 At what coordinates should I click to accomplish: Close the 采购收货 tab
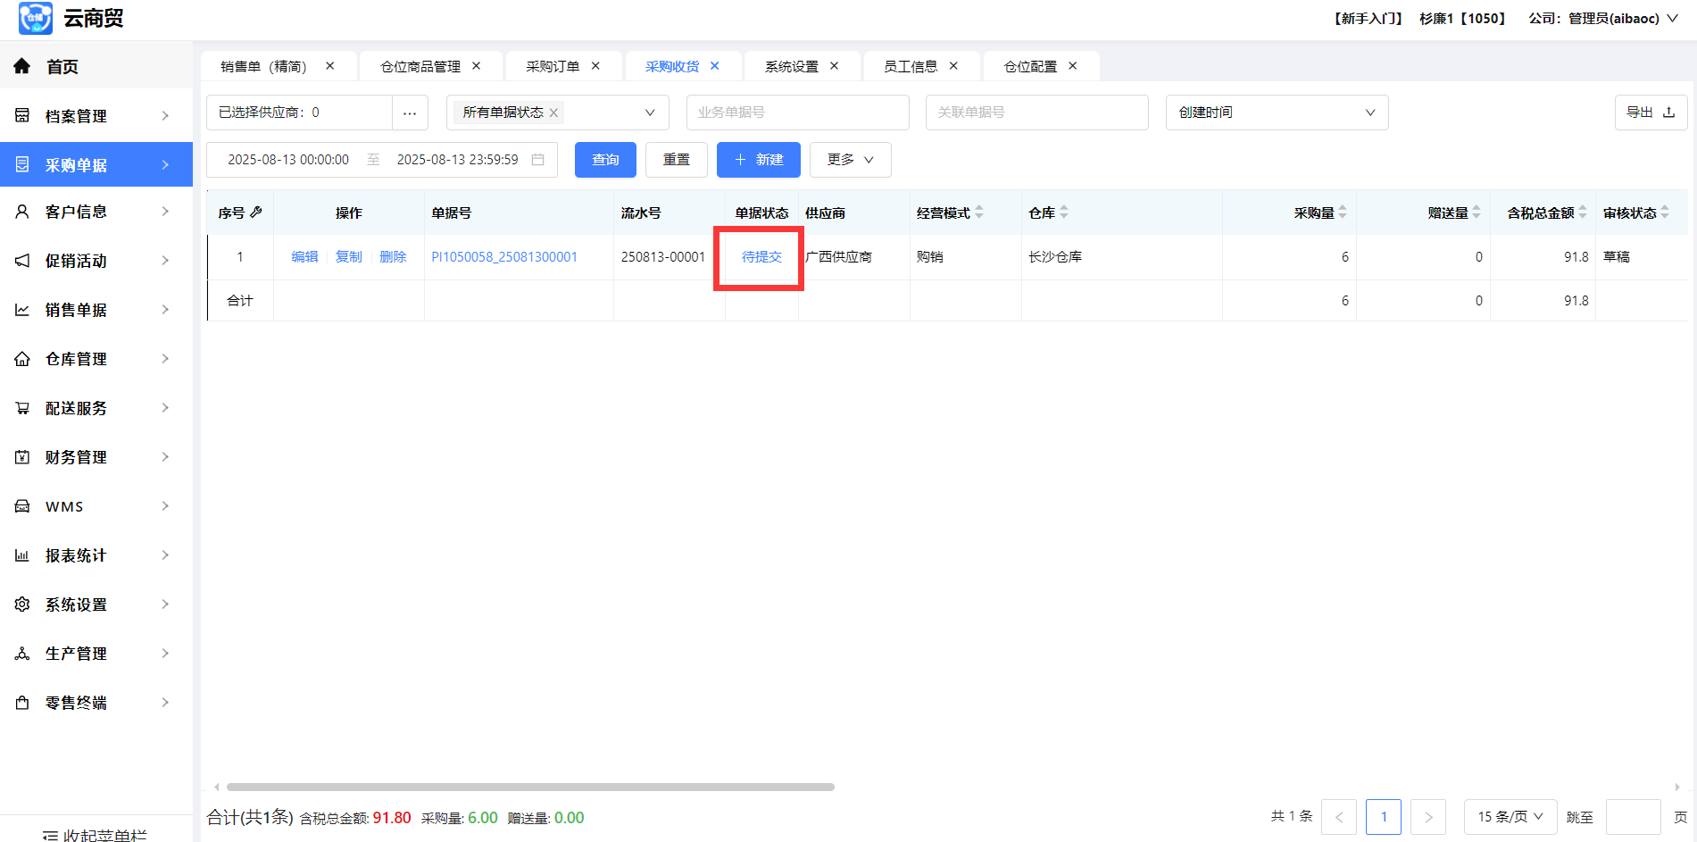714,66
